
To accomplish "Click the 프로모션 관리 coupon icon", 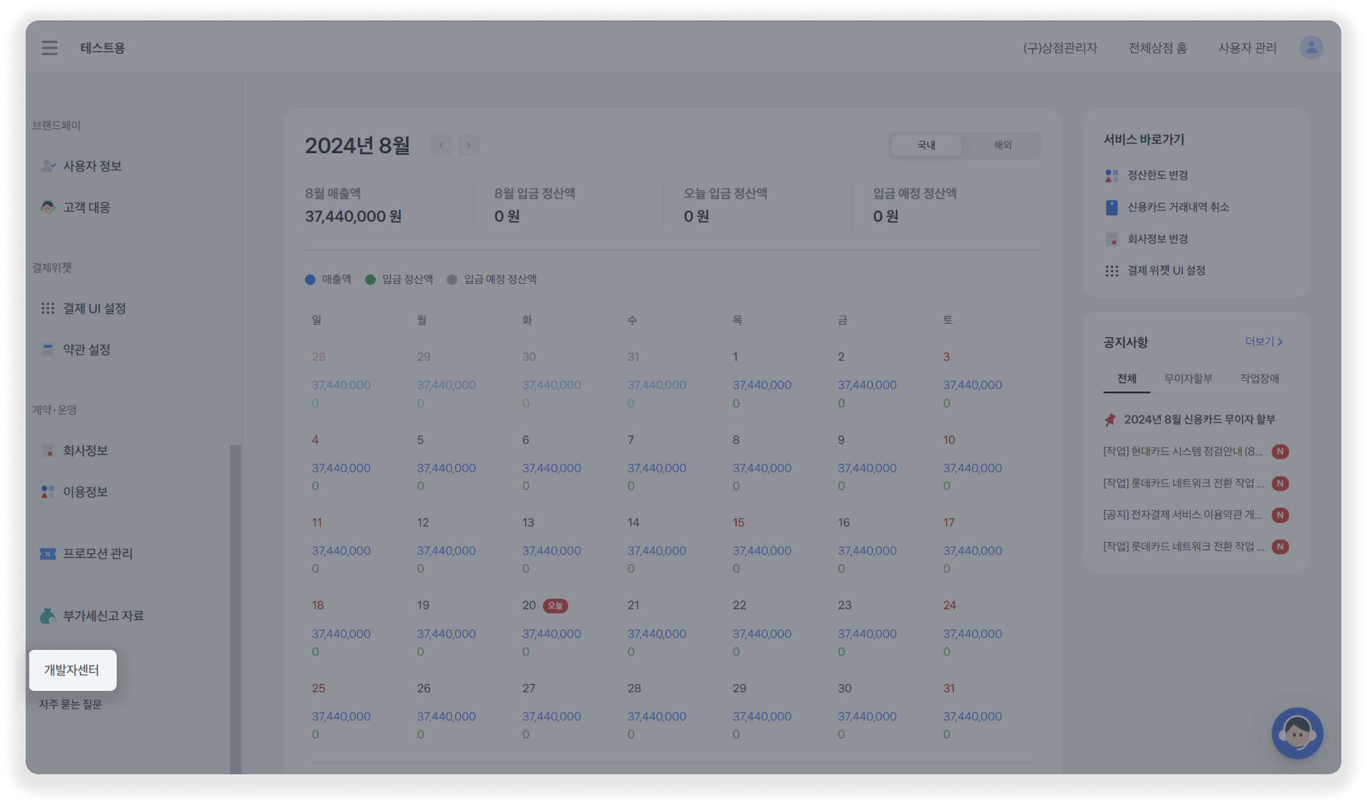I will click(x=48, y=554).
